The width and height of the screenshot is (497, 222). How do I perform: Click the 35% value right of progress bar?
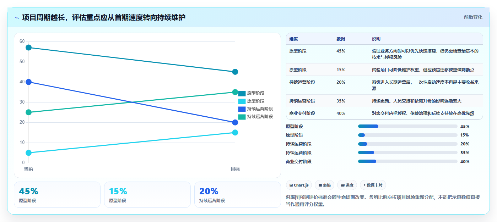[x=465, y=153]
